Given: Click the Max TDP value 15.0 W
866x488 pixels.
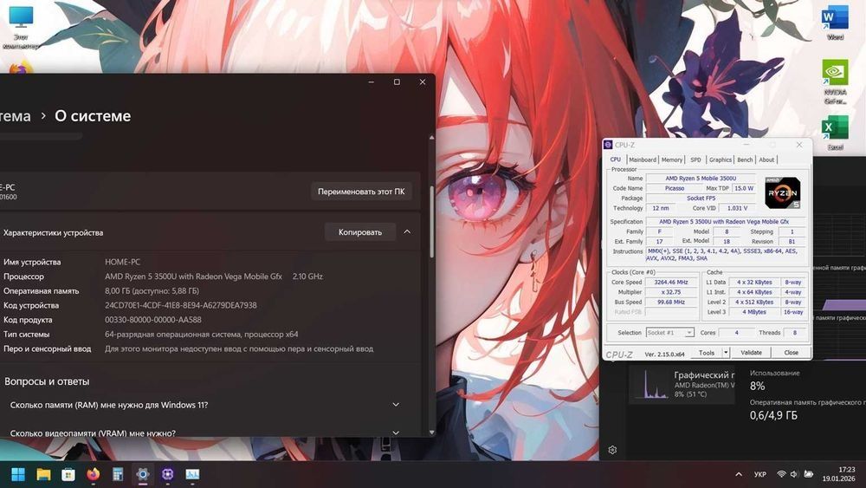Looking at the screenshot, I should (743, 188).
